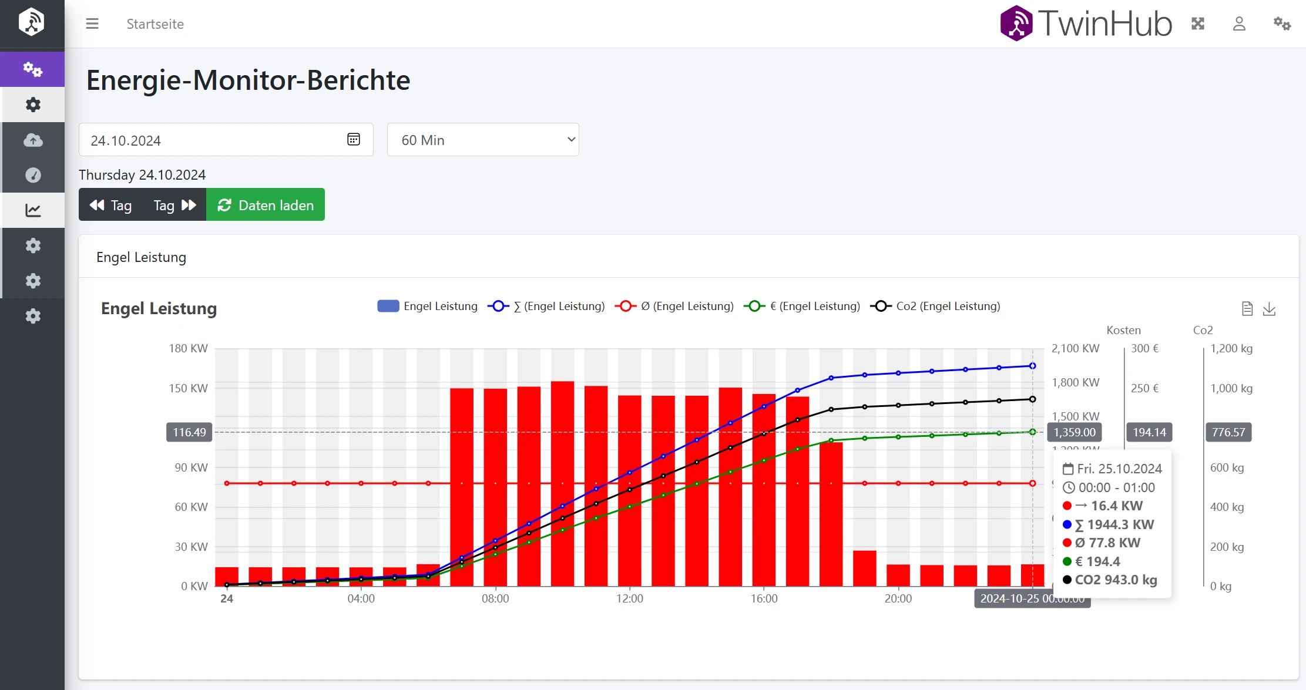The image size is (1306, 690).
Task: Go to Startseite breadcrumb
Action: (155, 24)
